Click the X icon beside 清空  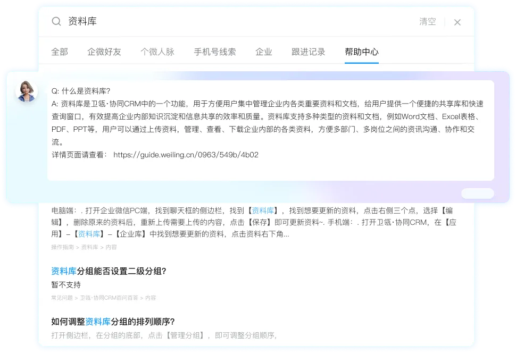click(x=457, y=22)
